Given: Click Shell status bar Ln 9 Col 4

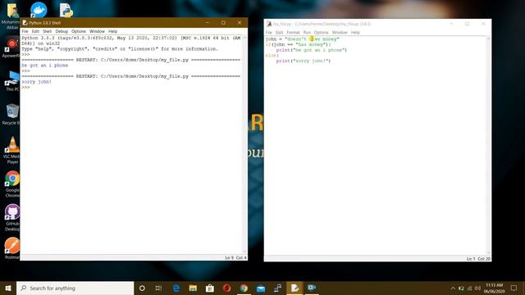Looking at the screenshot, I should click(x=235, y=257).
